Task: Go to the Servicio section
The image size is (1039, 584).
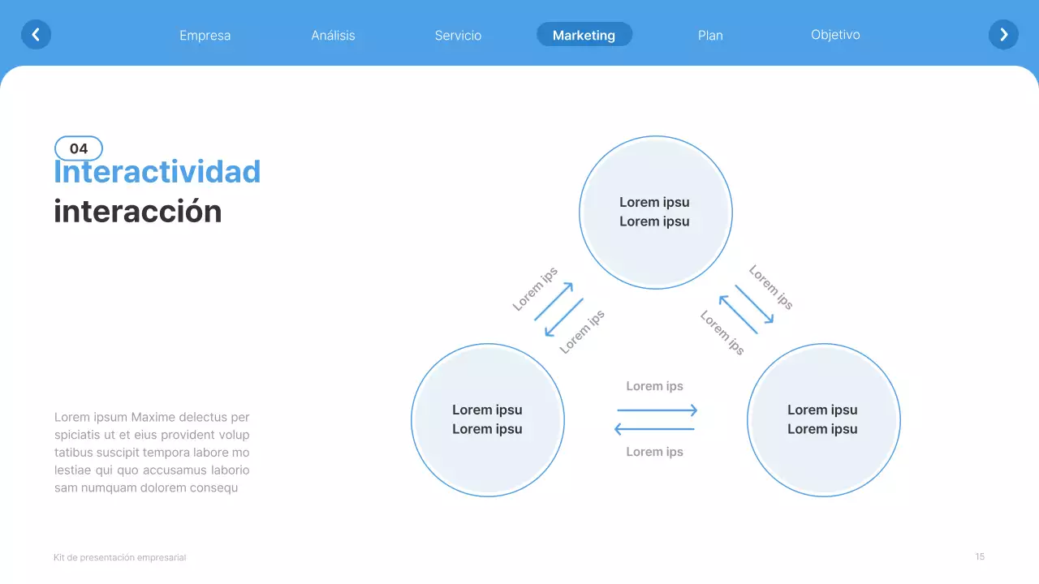Action: coord(458,35)
